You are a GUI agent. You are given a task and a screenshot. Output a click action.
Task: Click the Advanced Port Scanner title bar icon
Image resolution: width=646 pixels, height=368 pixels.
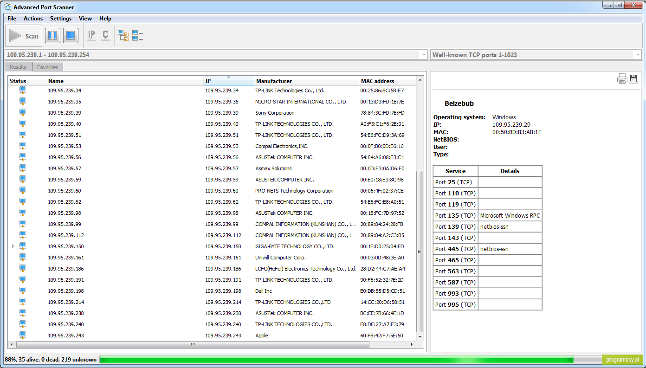tap(7, 7)
